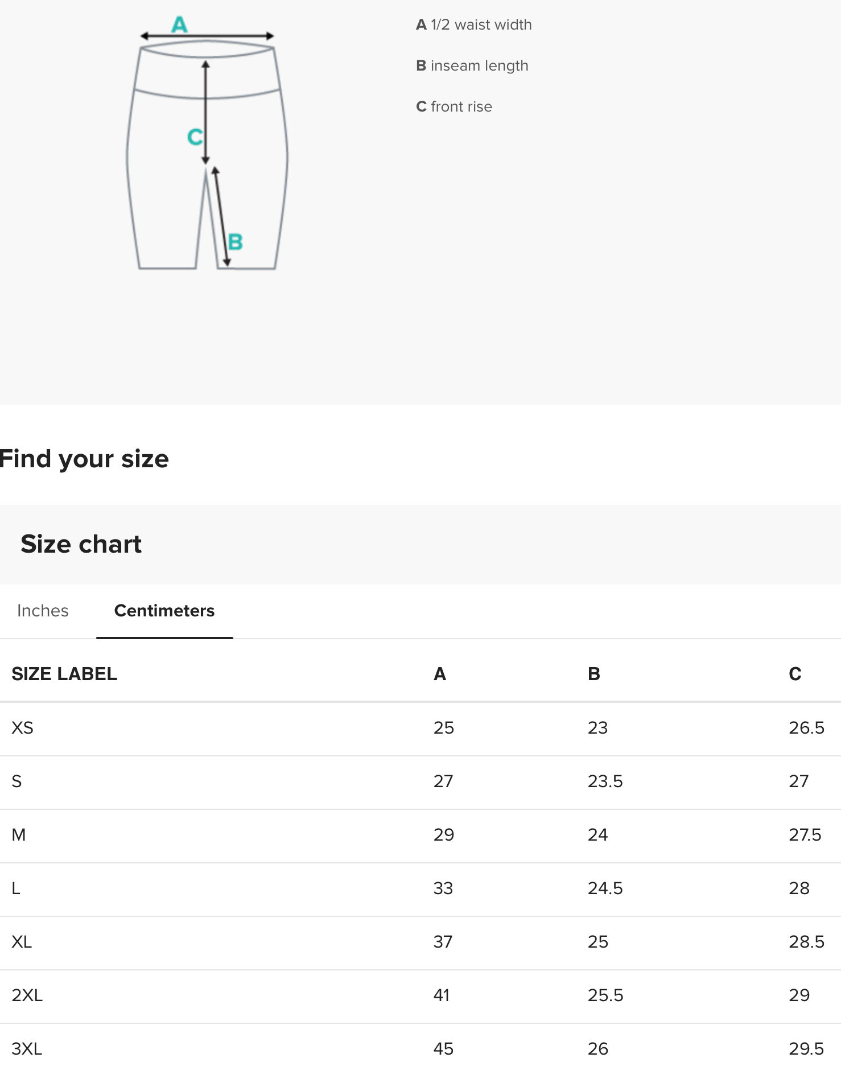Click the B inseam length legend
The height and width of the screenshot is (1070, 841).
pyautogui.click(x=472, y=65)
